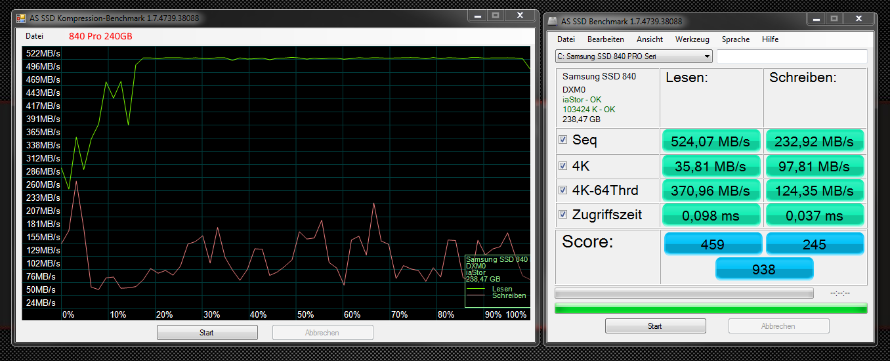Click the Kompression-Benchmark window title icon
Screen dimensions: 890x361
tap(21, 18)
